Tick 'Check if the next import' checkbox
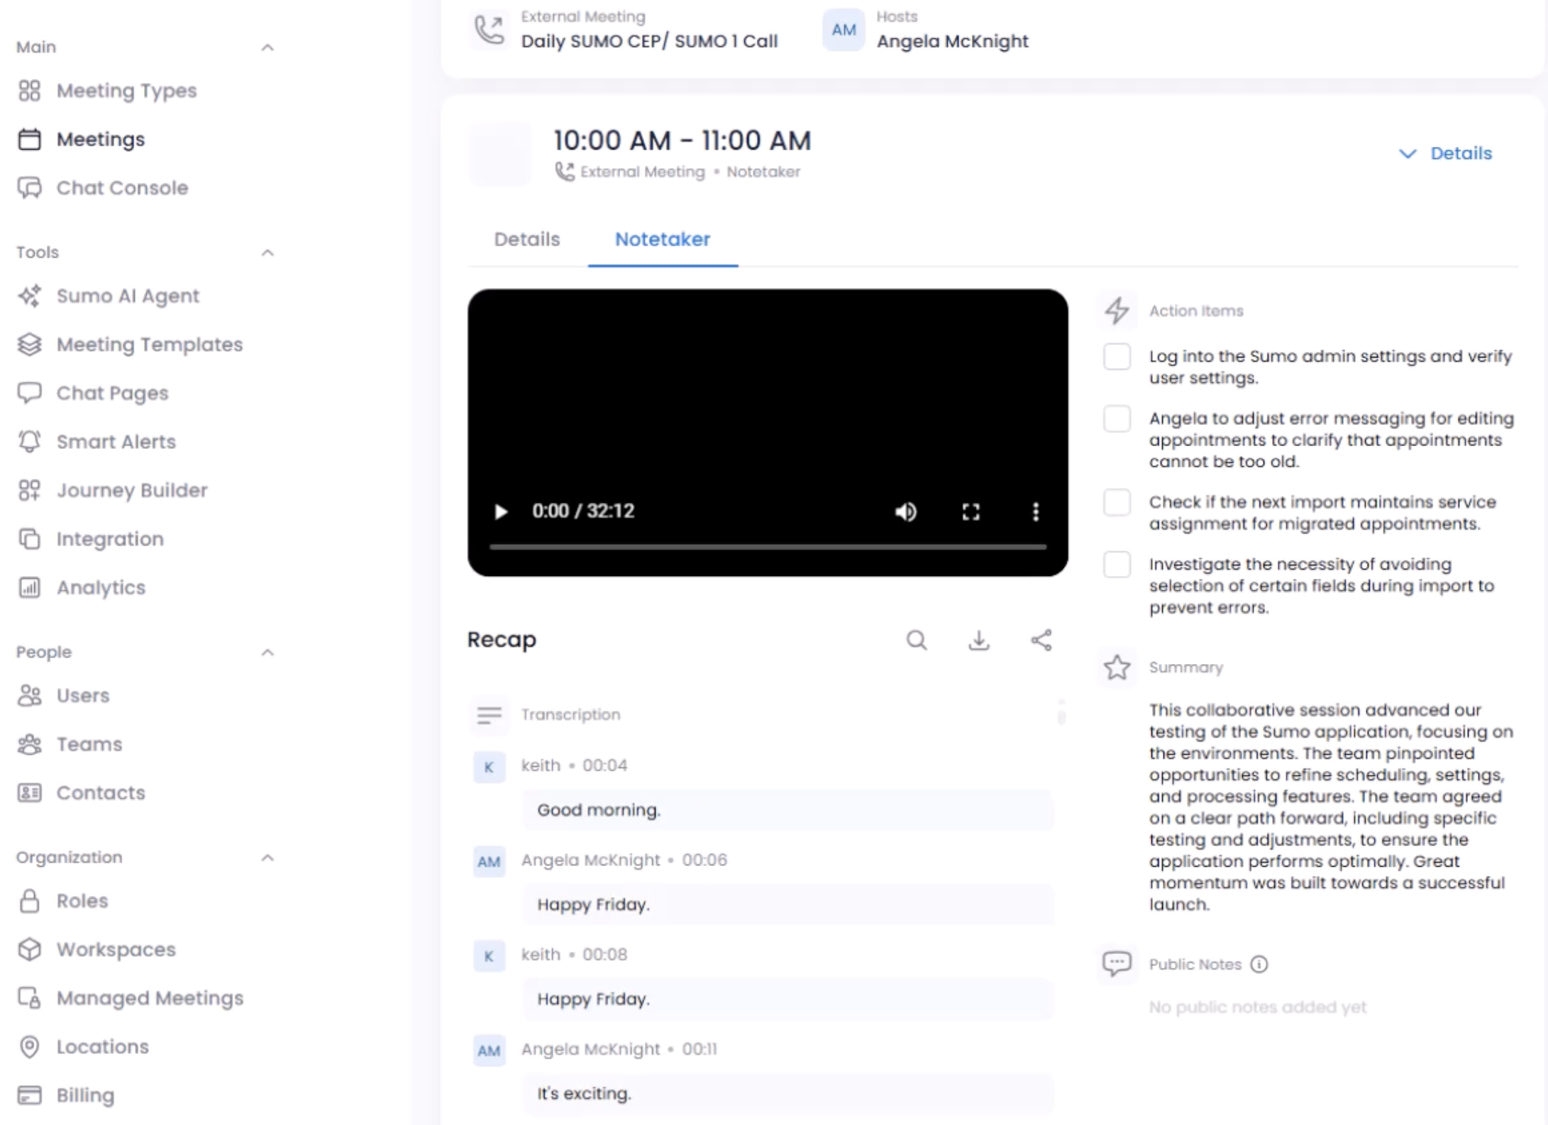 tap(1117, 502)
